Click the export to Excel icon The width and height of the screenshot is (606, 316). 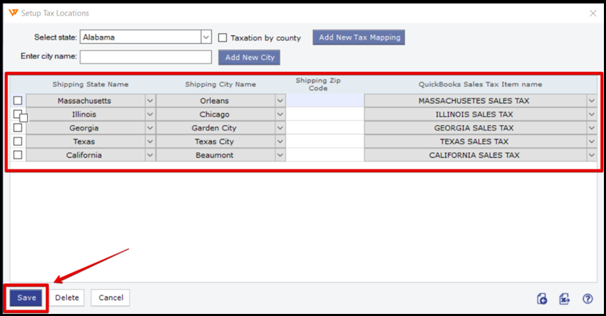(564, 299)
